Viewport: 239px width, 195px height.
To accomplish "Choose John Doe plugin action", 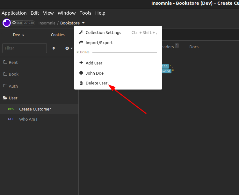I will click(118, 73).
